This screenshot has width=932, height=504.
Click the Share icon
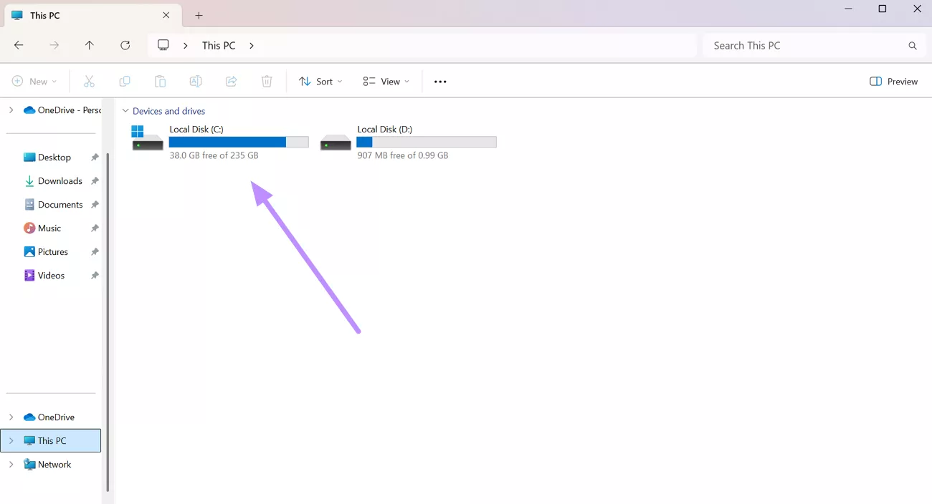[x=231, y=81]
